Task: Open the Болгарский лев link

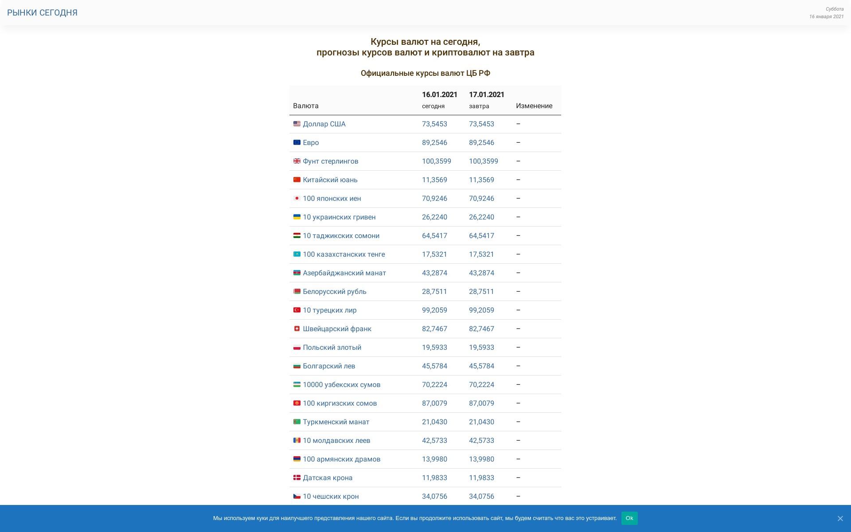Action: click(x=329, y=366)
